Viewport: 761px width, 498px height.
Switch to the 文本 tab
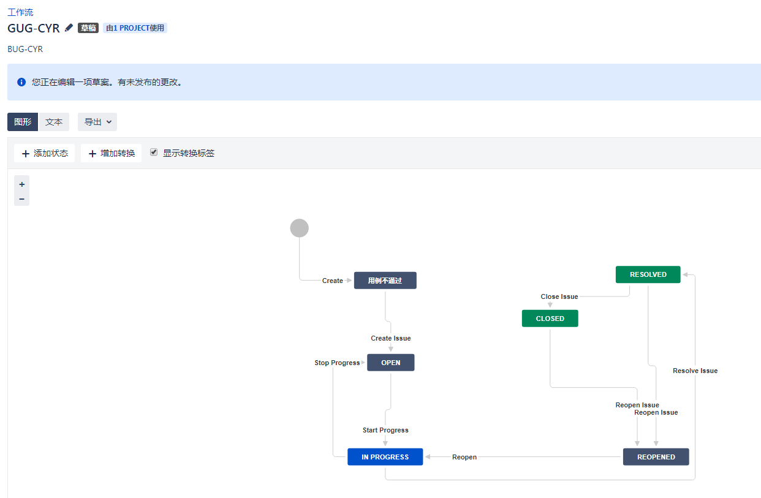point(54,122)
